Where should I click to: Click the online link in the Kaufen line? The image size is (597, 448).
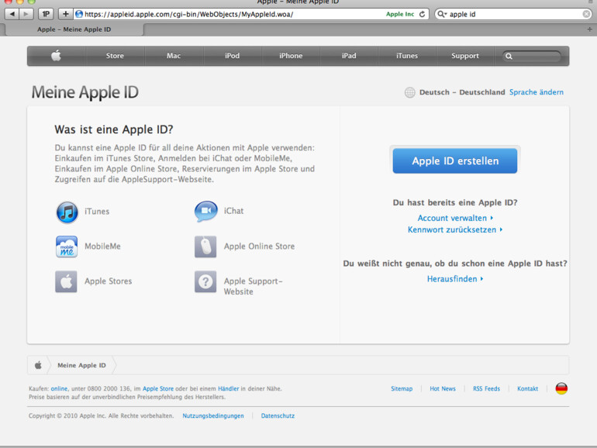pos(59,388)
